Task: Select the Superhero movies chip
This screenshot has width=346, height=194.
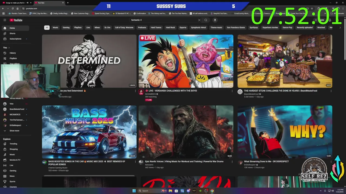Action: (270, 27)
